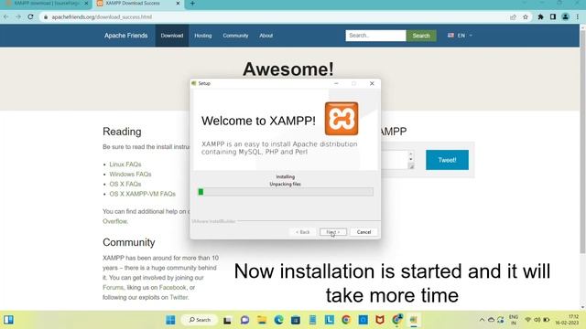Reload the browser page
The width and height of the screenshot is (586, 329).
[30, 16]
